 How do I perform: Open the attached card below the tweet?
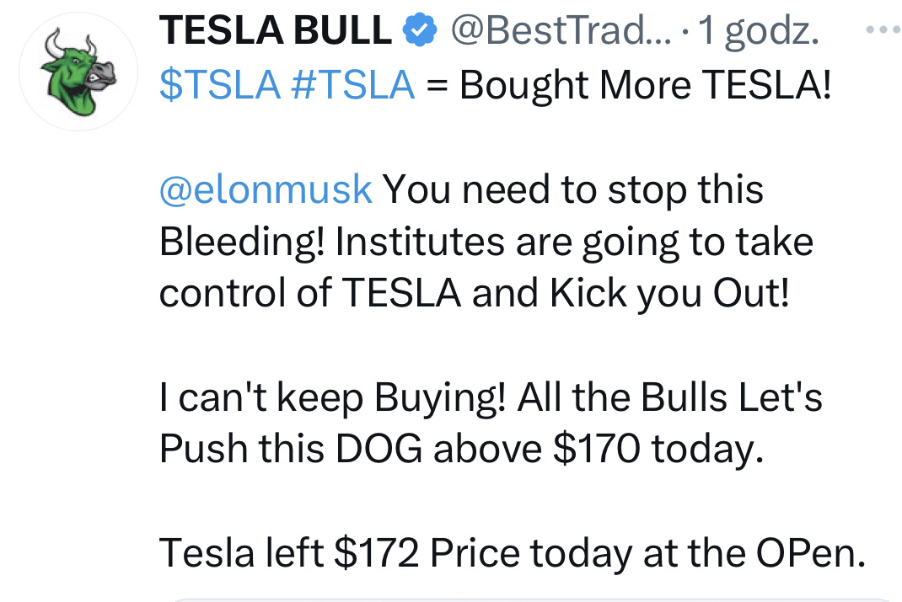531,599
